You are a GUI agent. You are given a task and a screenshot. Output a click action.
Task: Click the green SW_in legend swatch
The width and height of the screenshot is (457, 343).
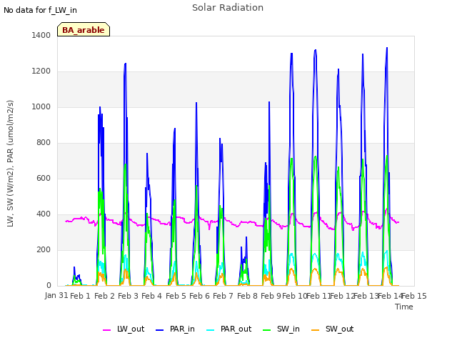point(266,330)
